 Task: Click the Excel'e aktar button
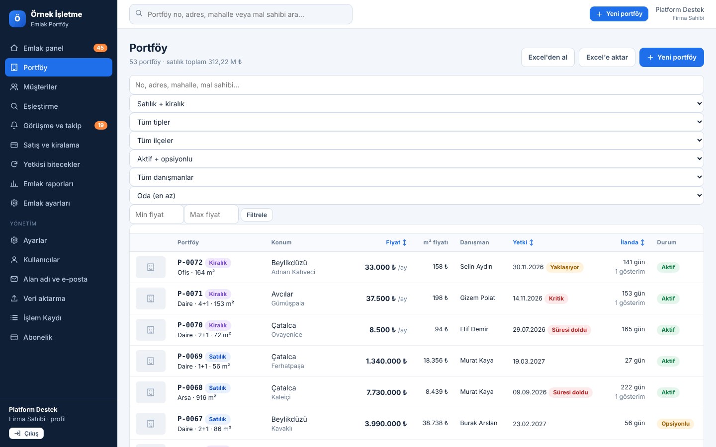click(607, 57)
